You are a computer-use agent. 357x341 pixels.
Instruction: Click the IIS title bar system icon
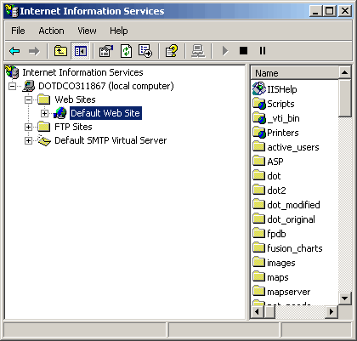pos(11,11)
